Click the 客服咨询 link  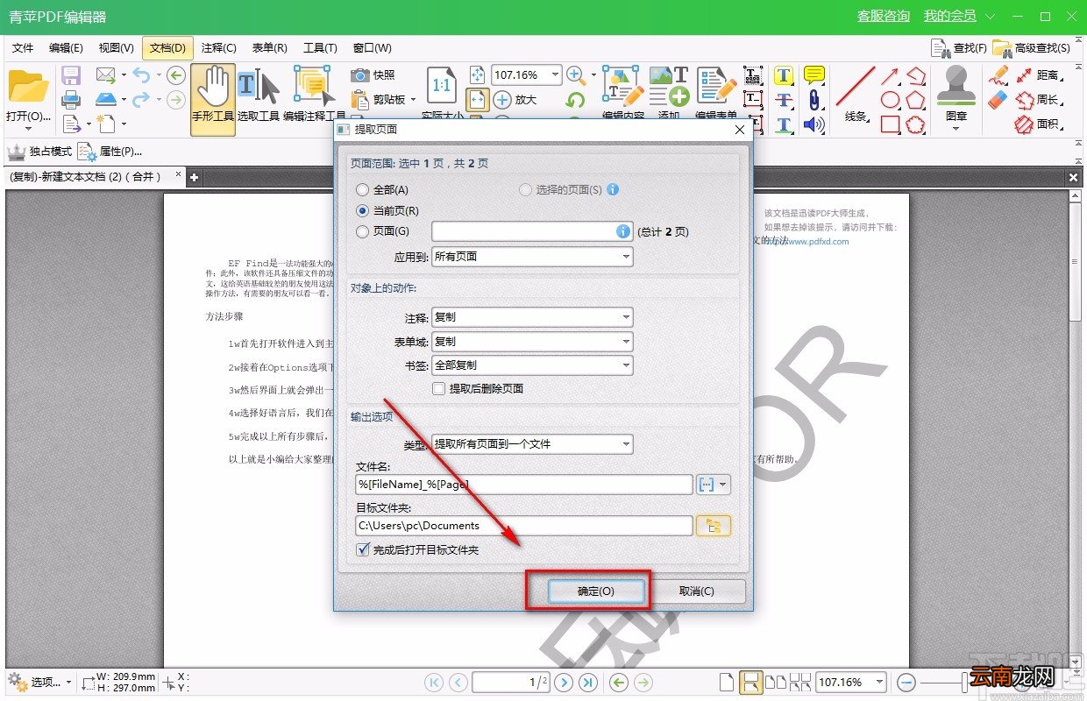point(884,17)
